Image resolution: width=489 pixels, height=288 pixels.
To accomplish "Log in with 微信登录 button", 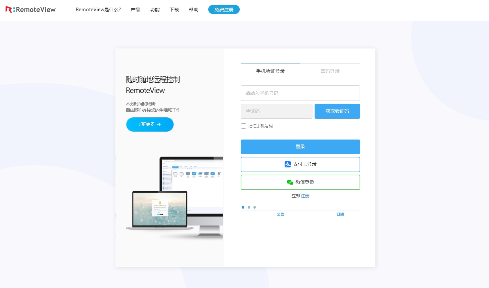I will [300, 182].
